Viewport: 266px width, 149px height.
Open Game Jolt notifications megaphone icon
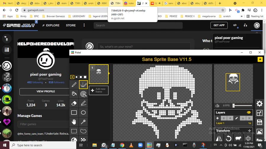tap(235, 25)
